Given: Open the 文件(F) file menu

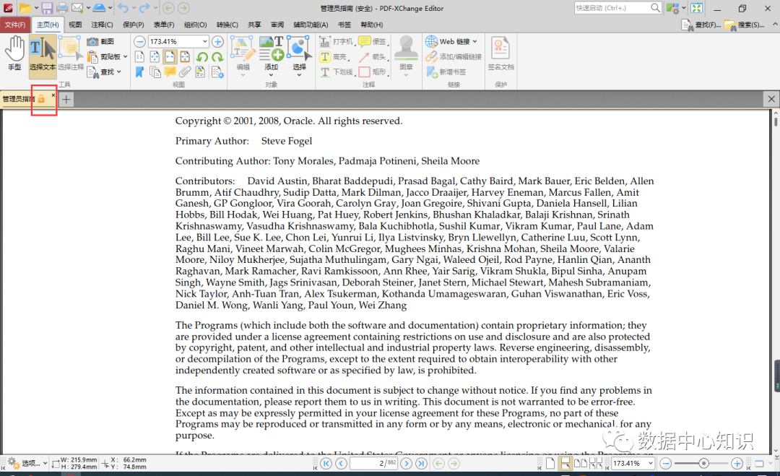Looking at the screenshot, I should pos(15,25).
